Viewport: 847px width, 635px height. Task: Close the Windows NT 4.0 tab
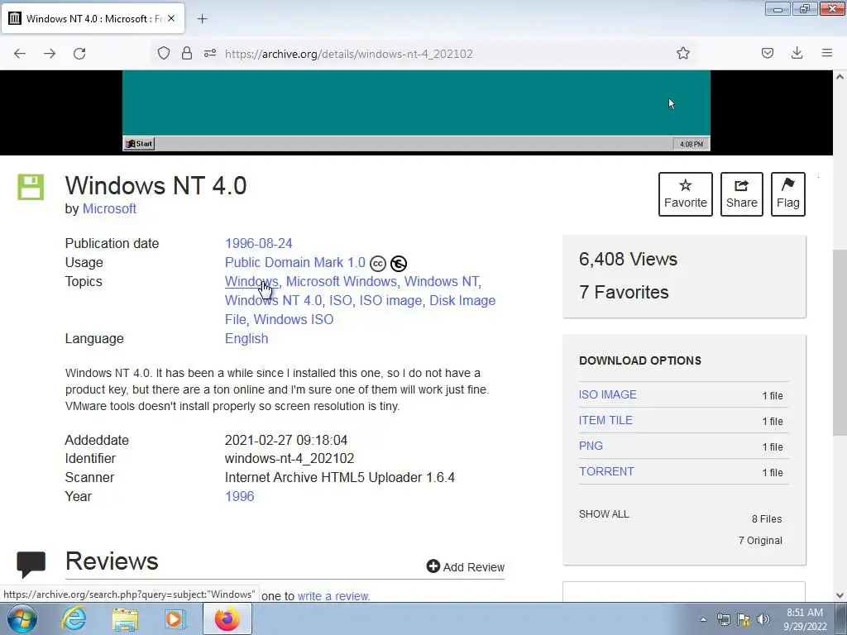tap(171, 18)
